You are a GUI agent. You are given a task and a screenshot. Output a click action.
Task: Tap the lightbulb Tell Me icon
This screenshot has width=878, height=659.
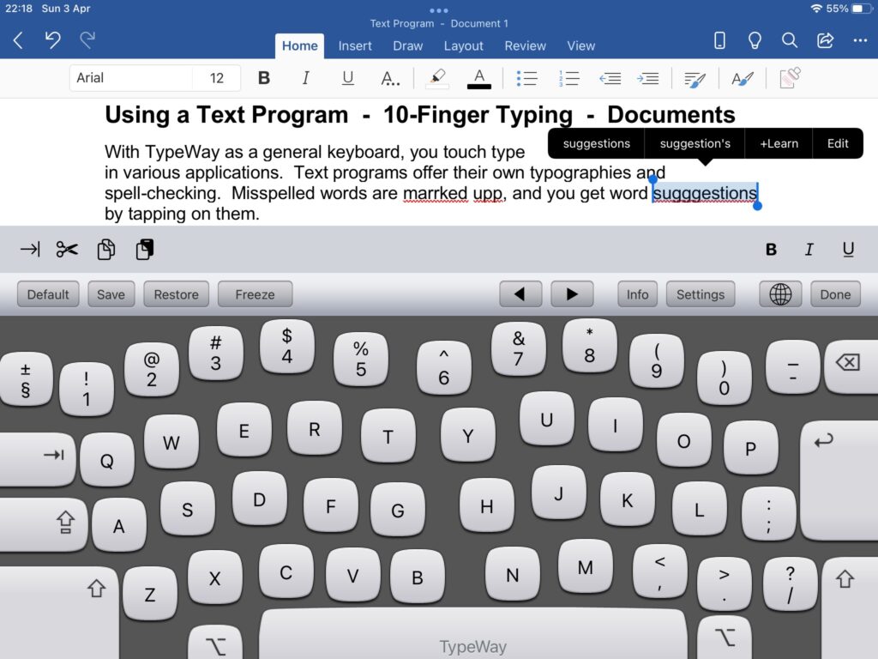click(755, 40)
